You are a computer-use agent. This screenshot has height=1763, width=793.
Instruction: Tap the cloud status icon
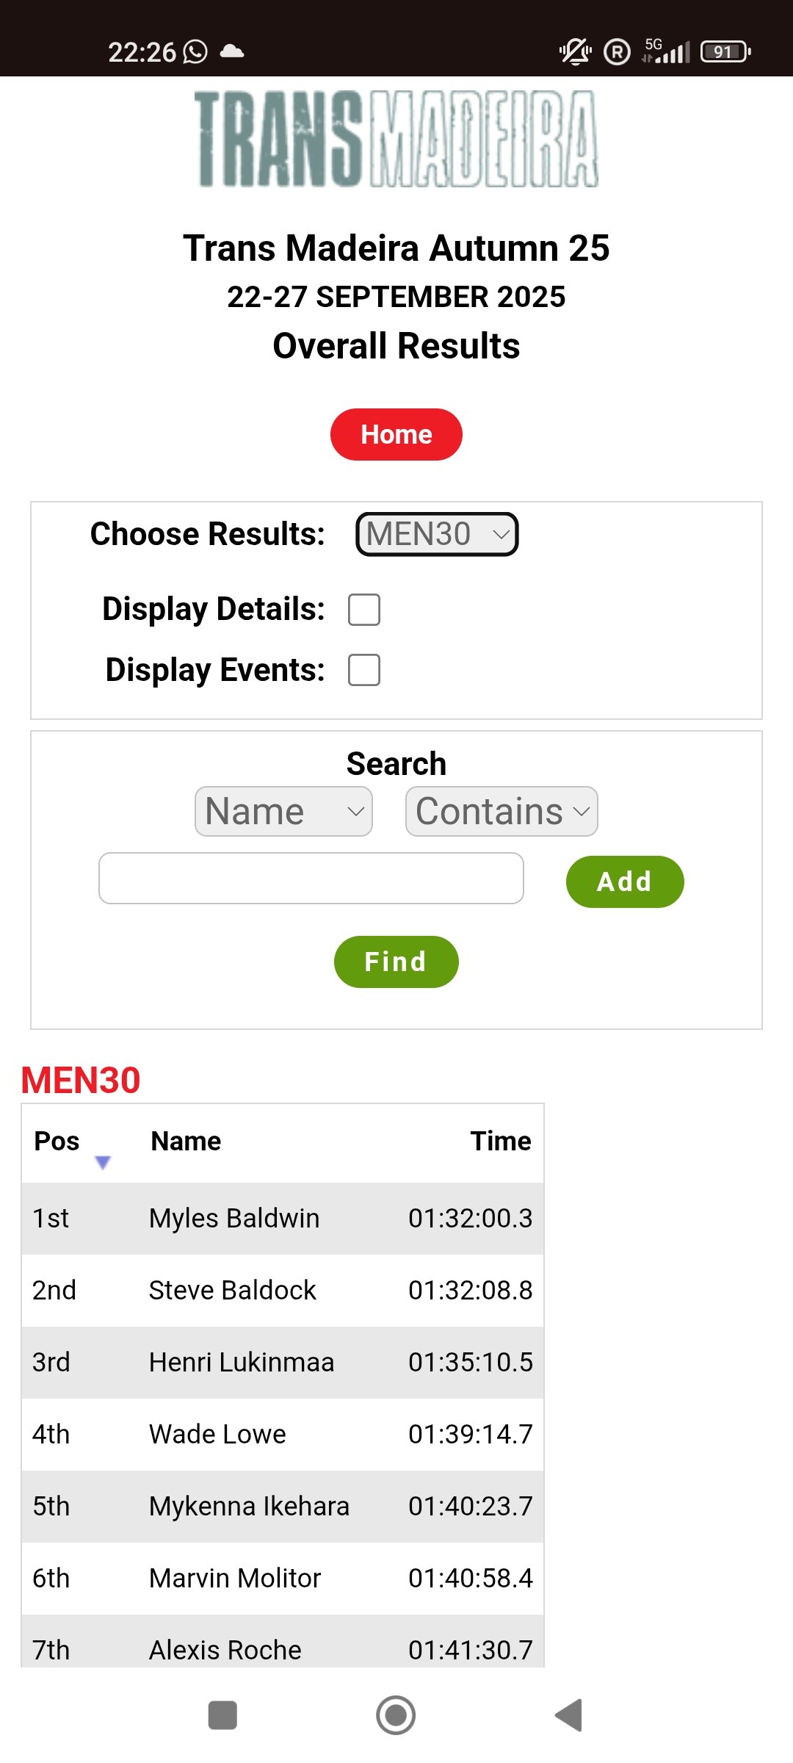(x=232, y=51)
